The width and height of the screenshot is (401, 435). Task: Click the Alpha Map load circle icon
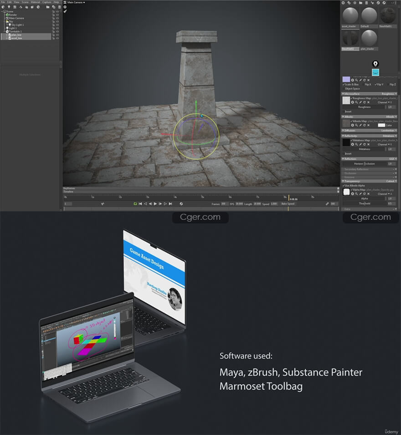coord(352,194)
